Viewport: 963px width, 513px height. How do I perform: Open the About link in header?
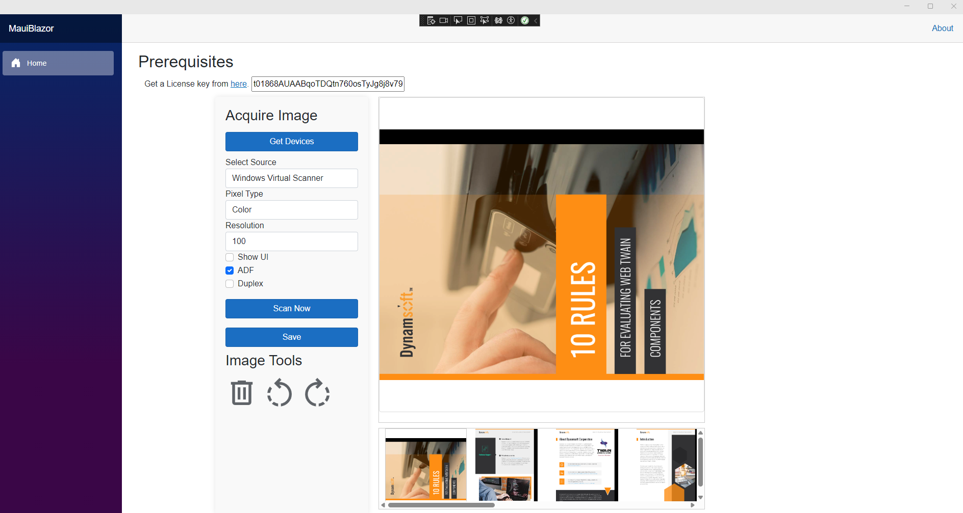point(942,29)
